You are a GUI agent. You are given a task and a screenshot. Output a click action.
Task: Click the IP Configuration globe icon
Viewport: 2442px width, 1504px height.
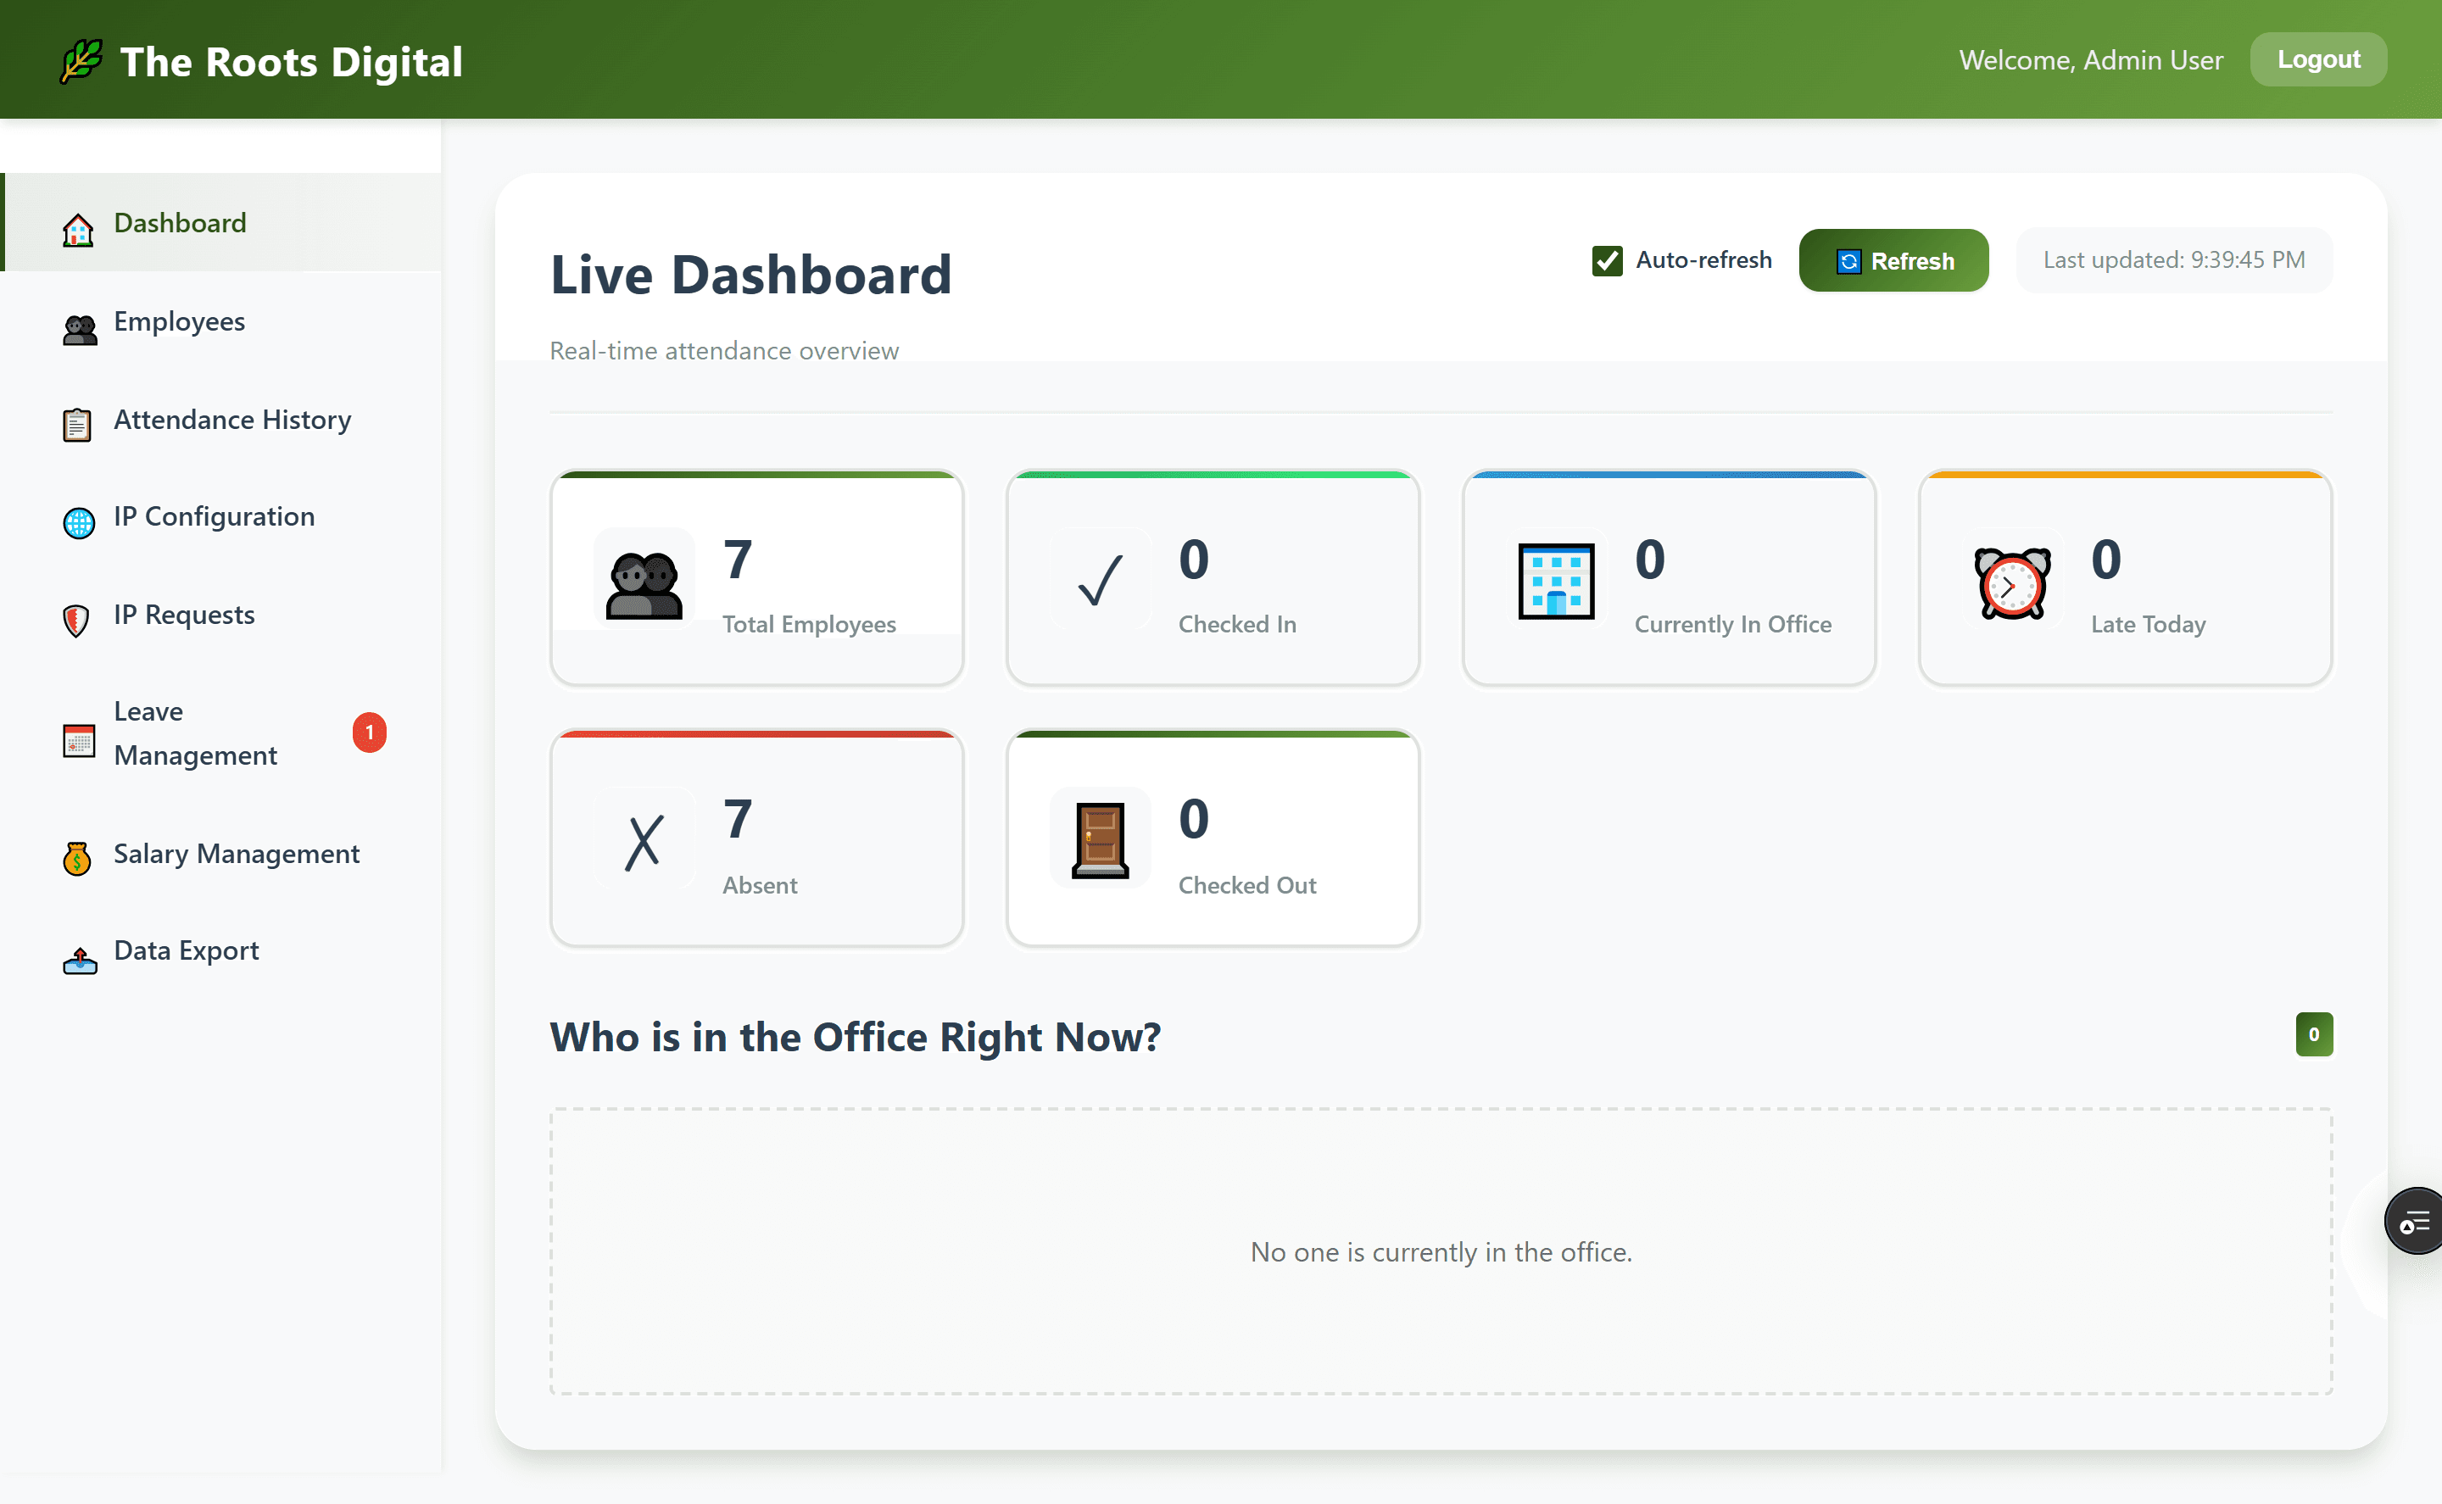point(79,522)
